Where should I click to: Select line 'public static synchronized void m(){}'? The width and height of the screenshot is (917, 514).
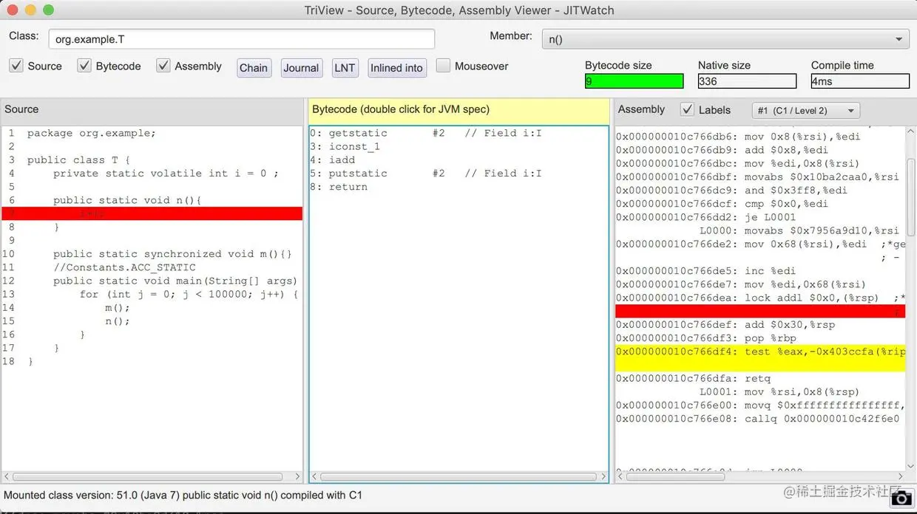pos(172,254)
